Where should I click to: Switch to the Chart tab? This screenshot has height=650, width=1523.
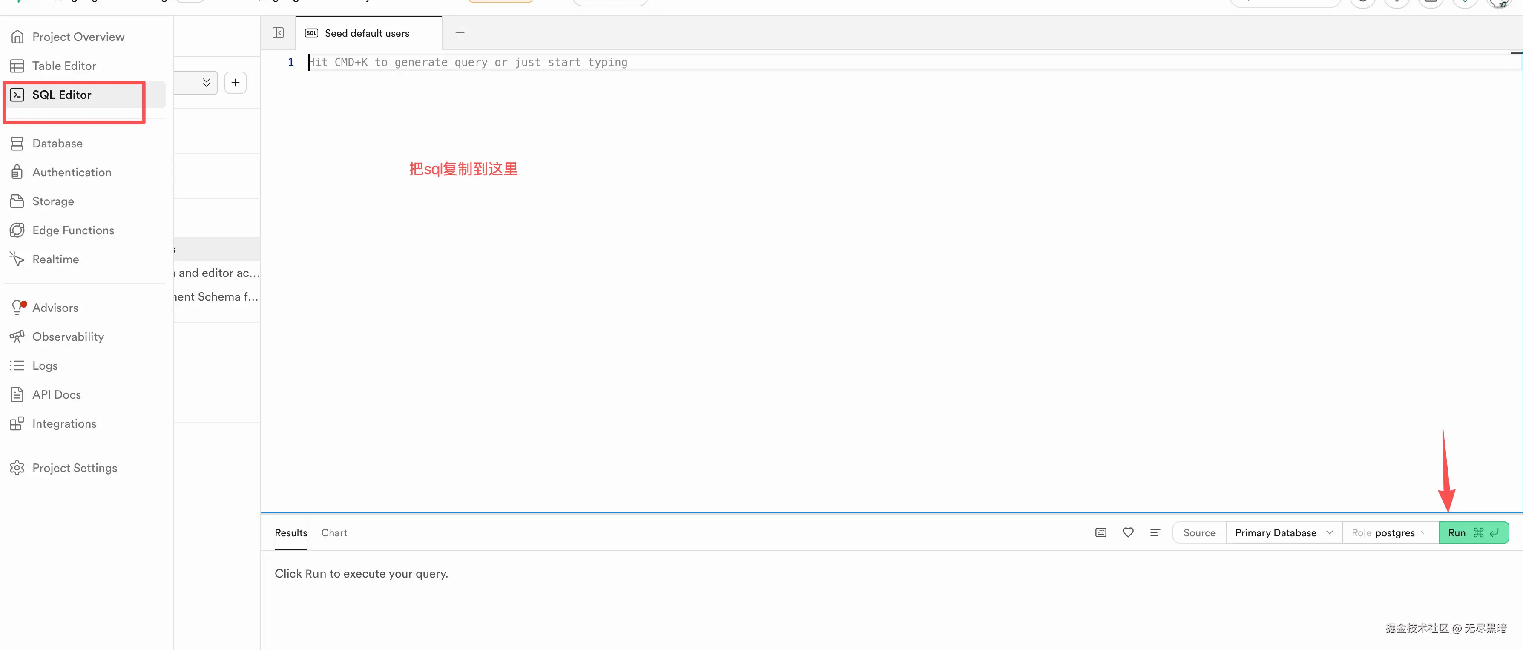(334, 532)
